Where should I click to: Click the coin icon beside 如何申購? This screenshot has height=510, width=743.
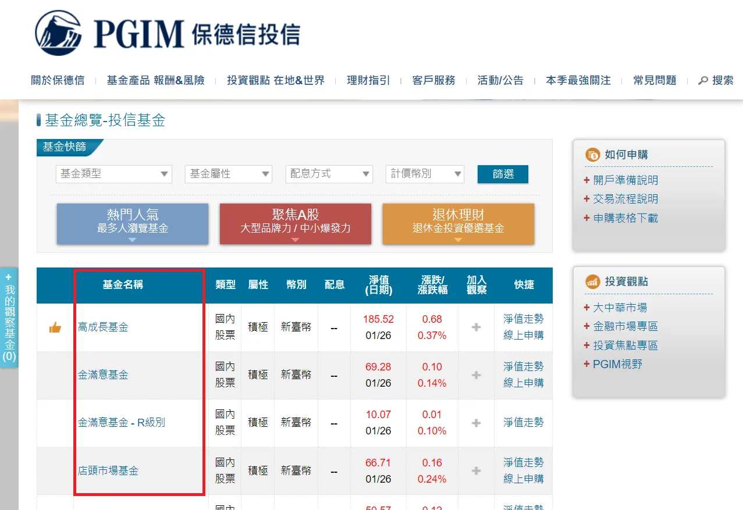[593, 155]
